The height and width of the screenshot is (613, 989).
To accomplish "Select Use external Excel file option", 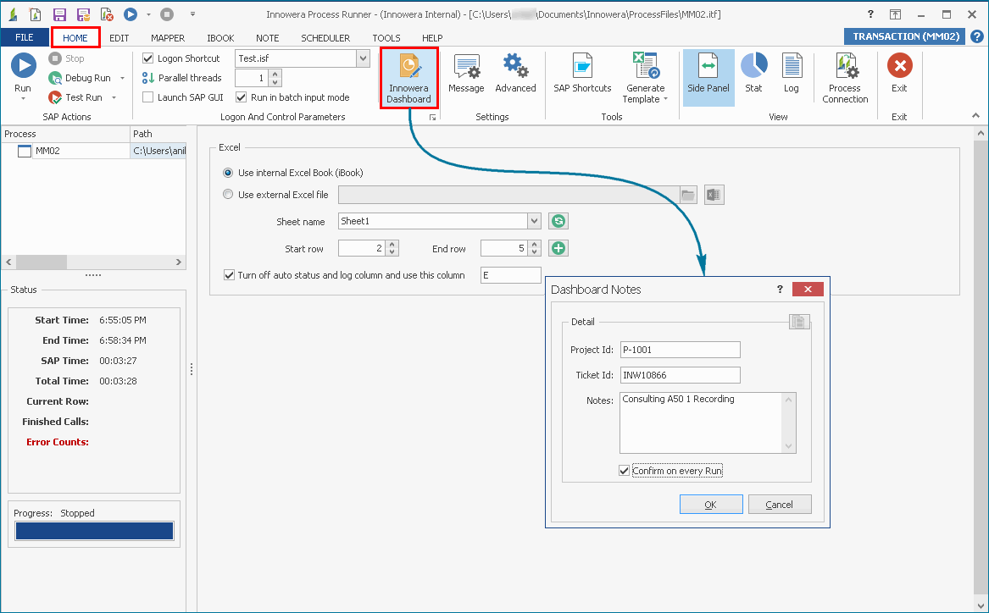I will [227, 194].
